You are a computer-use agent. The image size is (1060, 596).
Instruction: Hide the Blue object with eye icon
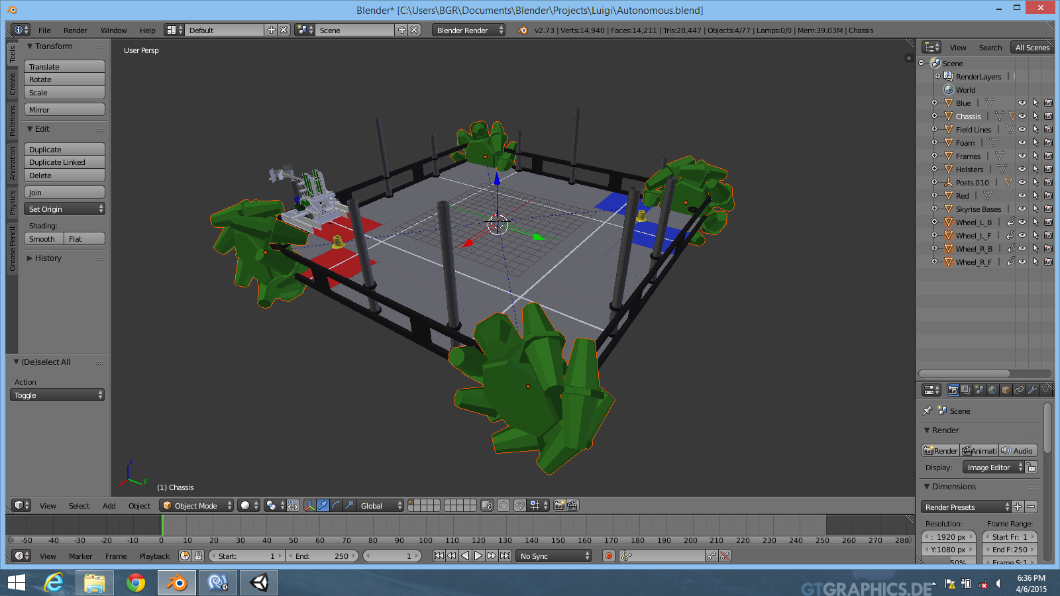click(x=1022, y=103)
